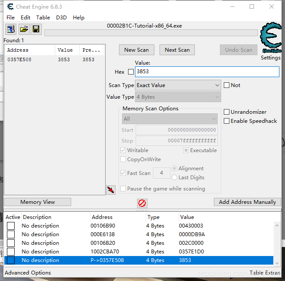This screenshot has width=285, height=281.
Task: Click the New Scan button
Action: click(137, 50)
